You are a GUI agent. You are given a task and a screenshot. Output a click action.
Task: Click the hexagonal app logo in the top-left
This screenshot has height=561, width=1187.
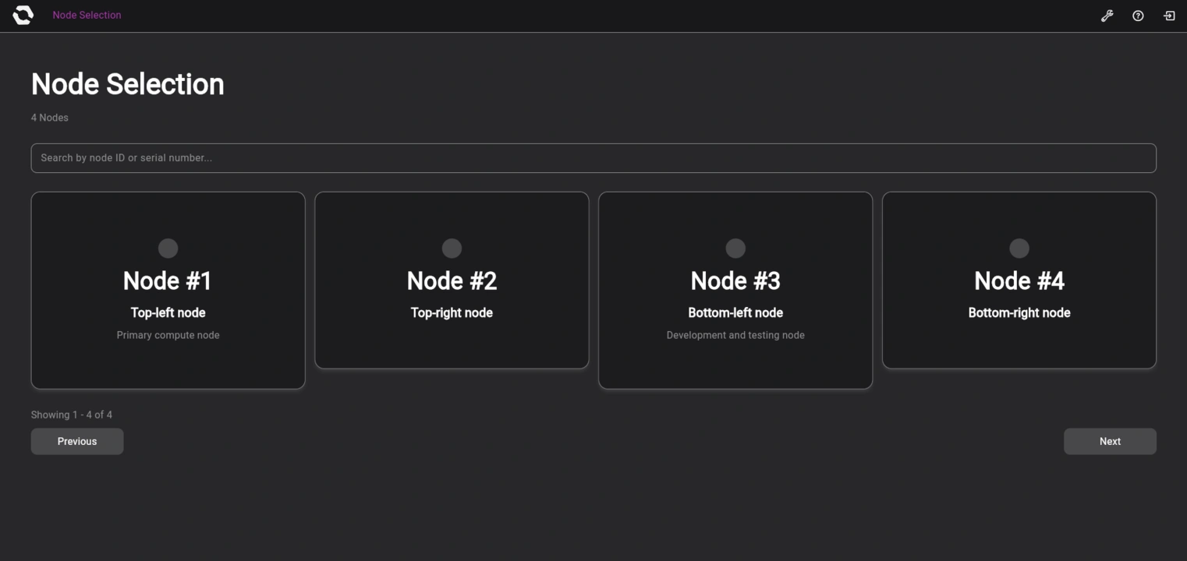(22, 14)
